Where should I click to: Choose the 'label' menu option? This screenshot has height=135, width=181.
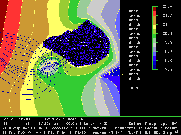pos(135,87)
